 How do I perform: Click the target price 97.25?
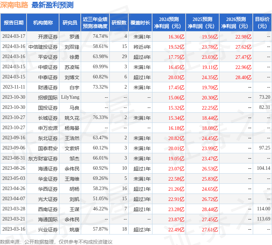[265, 148]
